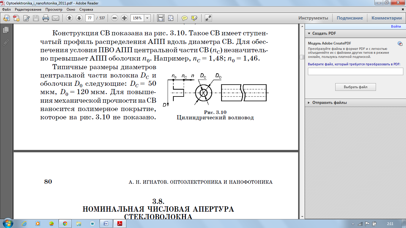406x228 pixels.
Task: Zoom in with plus button
Action: click(125, 18)
